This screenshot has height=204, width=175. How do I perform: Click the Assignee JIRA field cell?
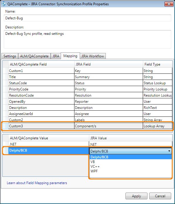pos(109,114)
